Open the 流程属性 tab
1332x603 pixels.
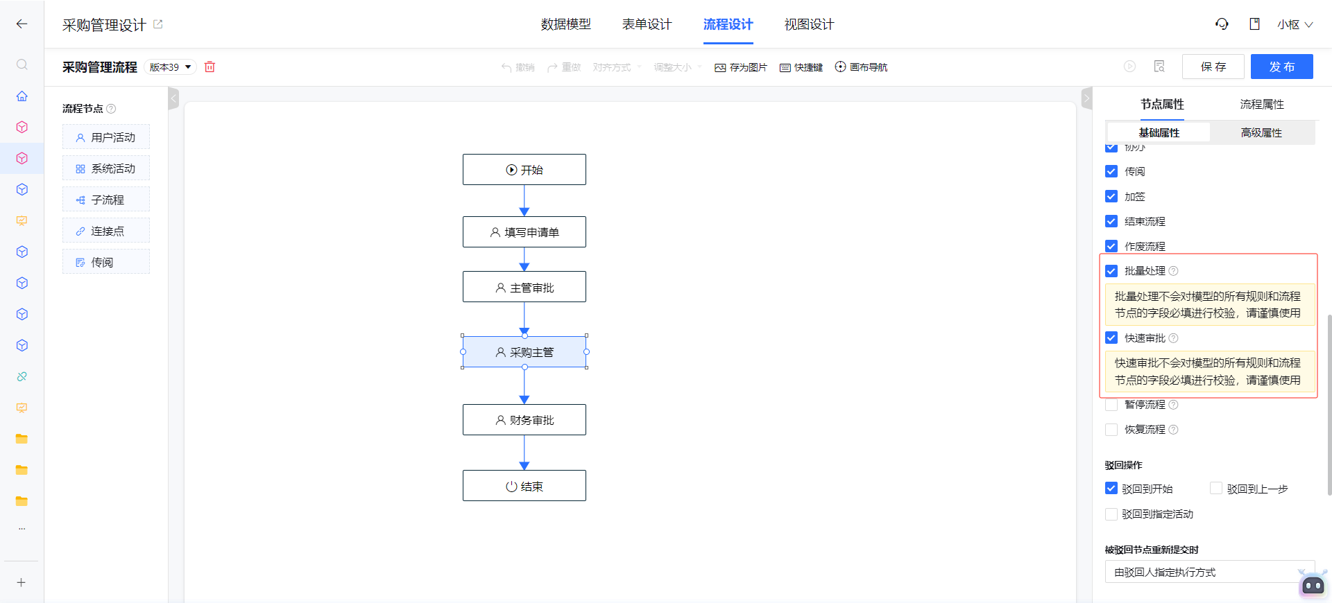click(1262, 104)
